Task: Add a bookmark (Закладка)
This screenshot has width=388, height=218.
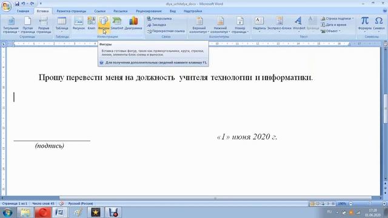Action: (156, 25)
